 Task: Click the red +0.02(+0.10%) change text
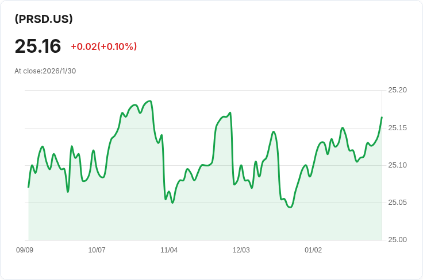click(x=103, y=46)
